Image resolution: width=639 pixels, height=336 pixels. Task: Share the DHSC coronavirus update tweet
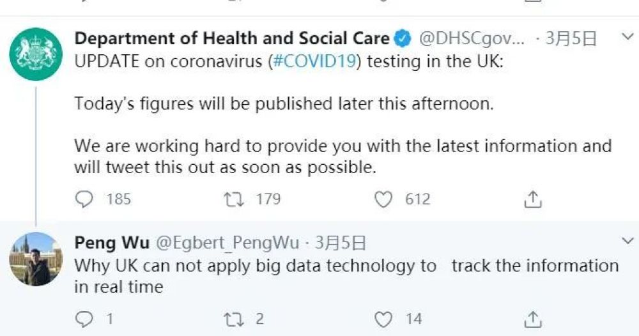[x=532, y=199]
